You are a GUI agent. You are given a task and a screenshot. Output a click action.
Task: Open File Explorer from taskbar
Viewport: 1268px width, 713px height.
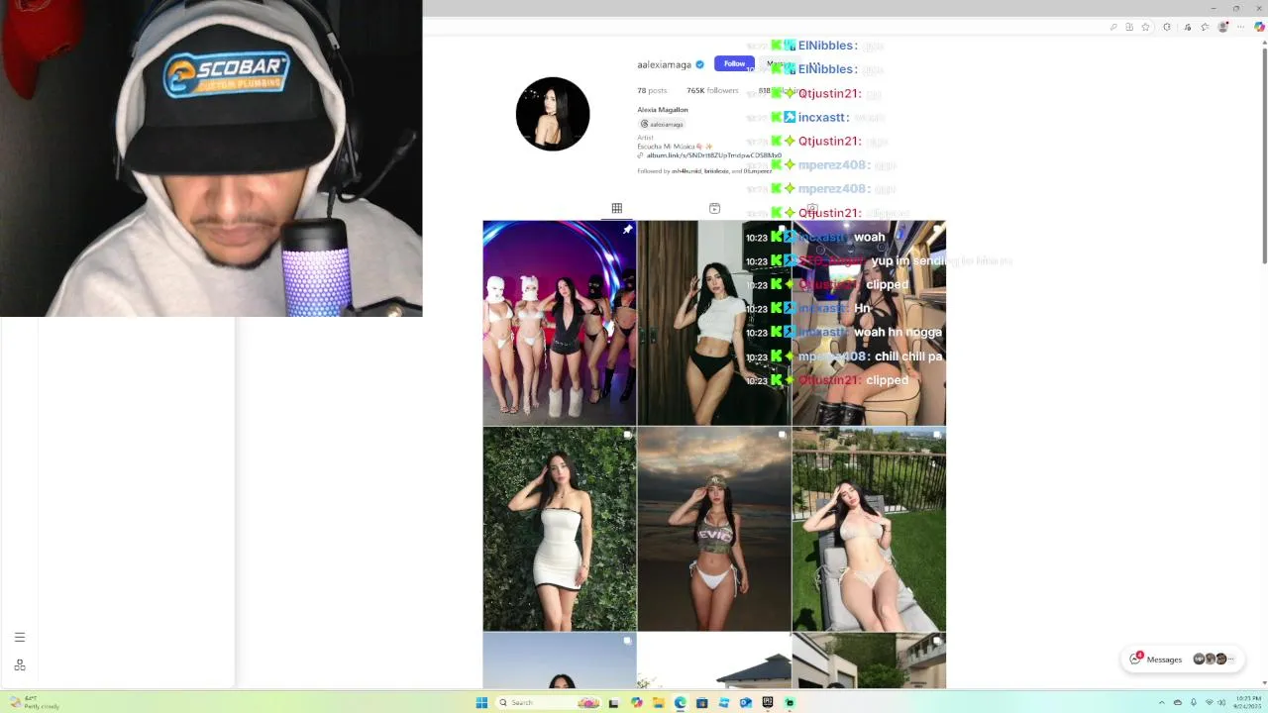click(x=658, y=702)
